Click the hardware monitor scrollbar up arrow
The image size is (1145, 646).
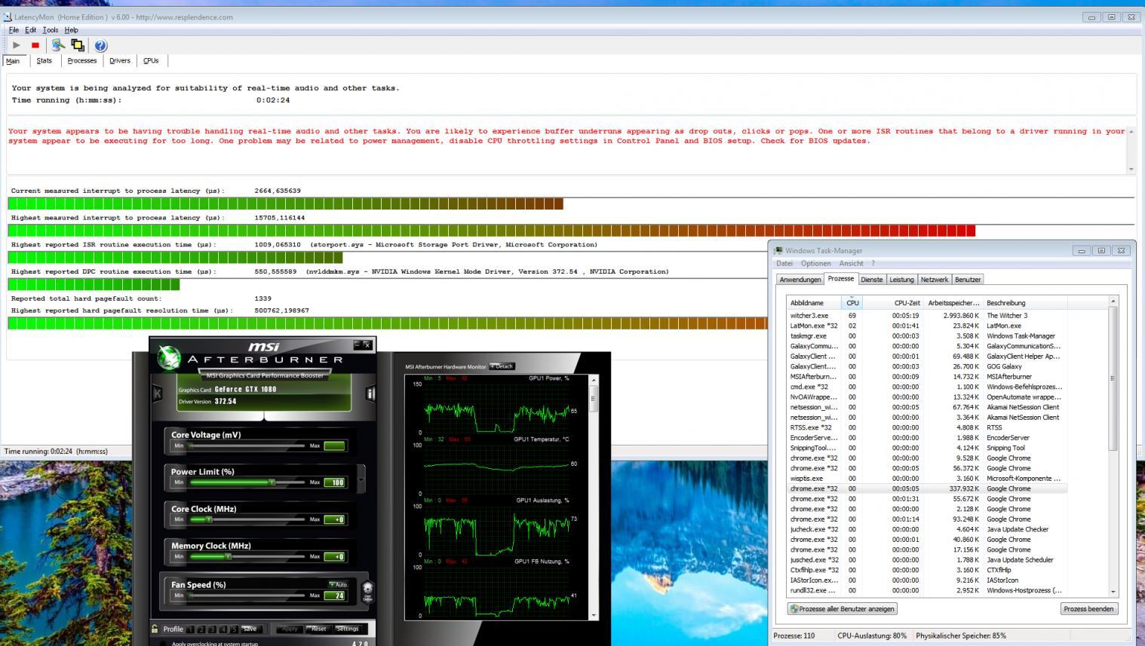point(594,379)
